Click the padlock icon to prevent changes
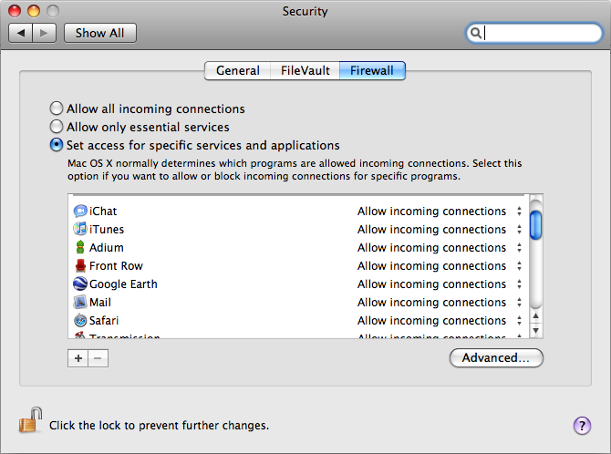This screenshot has height=454, width=611. pyautogui.click(x=30, y=420)
